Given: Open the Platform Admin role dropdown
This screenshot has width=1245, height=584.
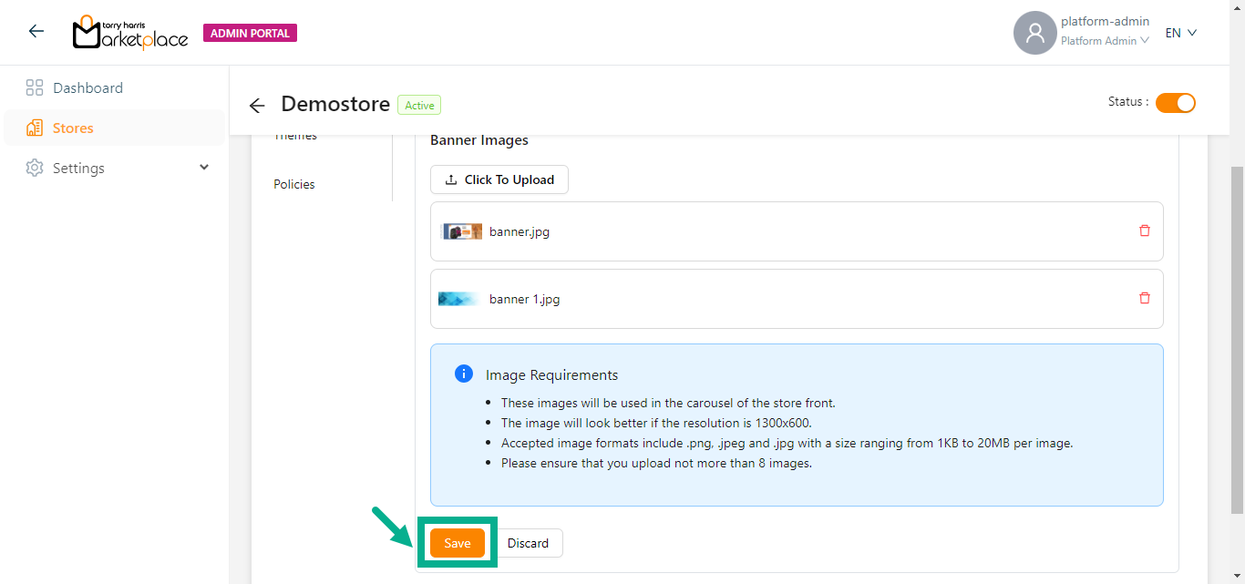Looking at the screenshot, I should point(1104,41).
